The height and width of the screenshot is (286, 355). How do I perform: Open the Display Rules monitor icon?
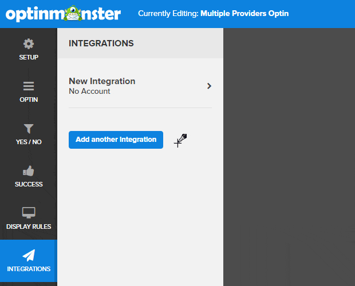[x=29, y=213]
